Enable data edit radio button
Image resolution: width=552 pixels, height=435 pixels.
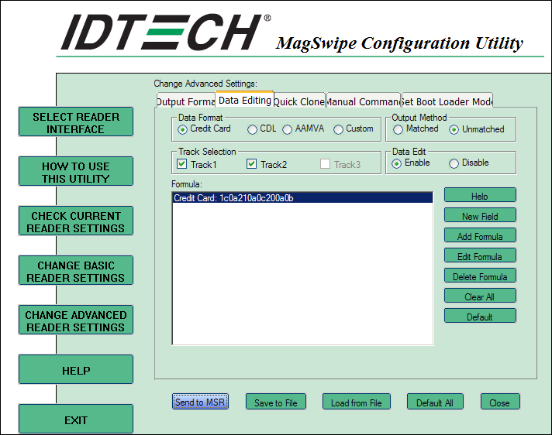point(396,164)
